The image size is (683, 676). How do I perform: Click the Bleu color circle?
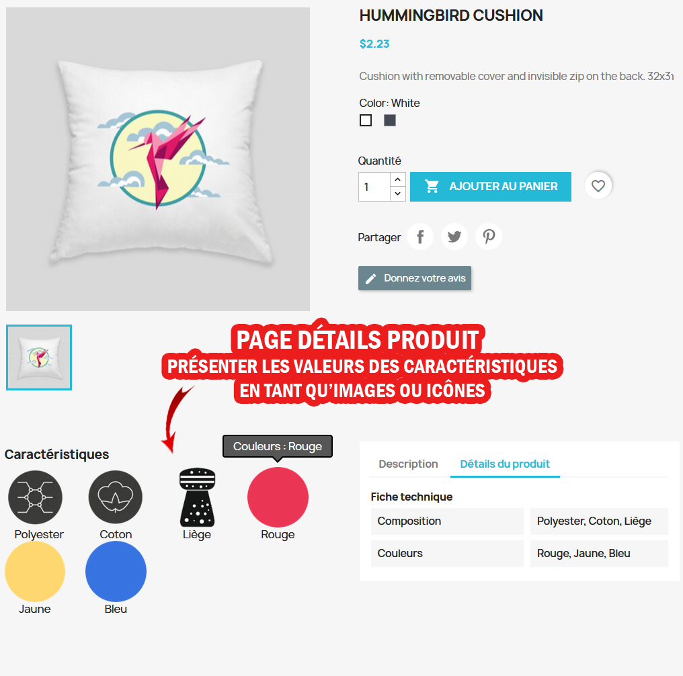(116, 572)
